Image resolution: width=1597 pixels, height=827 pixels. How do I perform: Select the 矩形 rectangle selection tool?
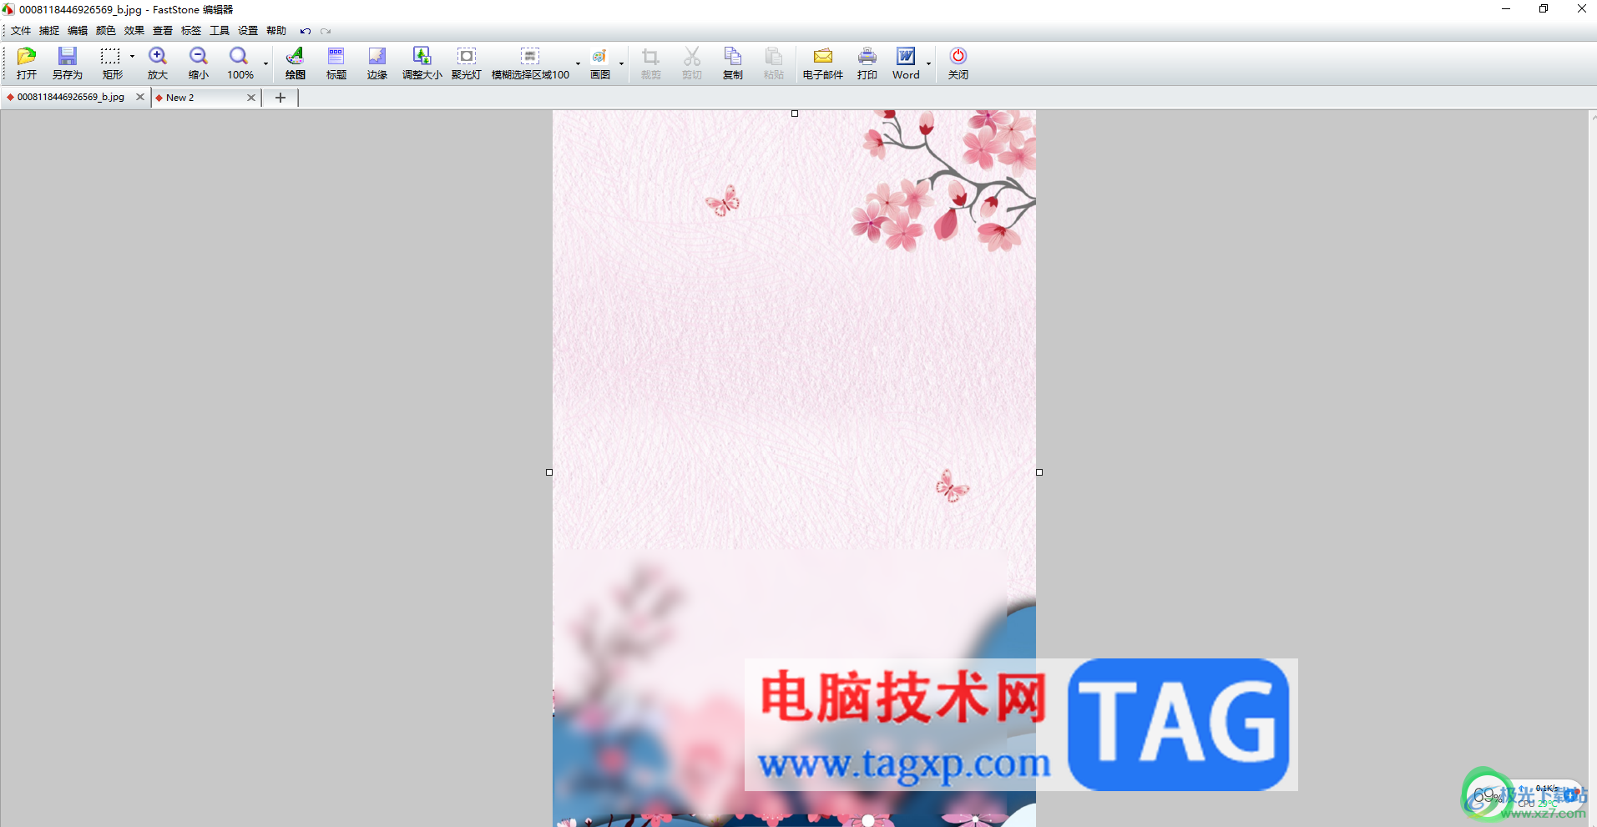click(x=111, y=63)
